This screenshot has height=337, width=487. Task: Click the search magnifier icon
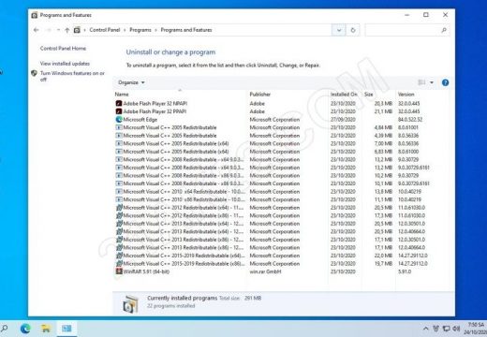pos(444,30)
